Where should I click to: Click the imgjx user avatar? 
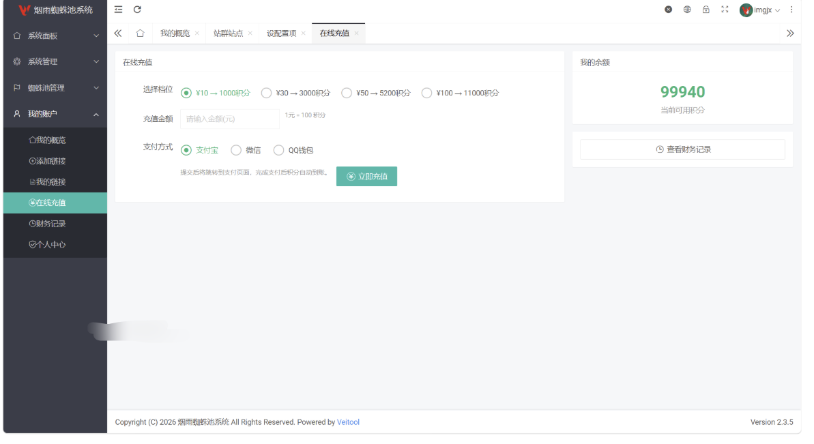coord(746,10)
